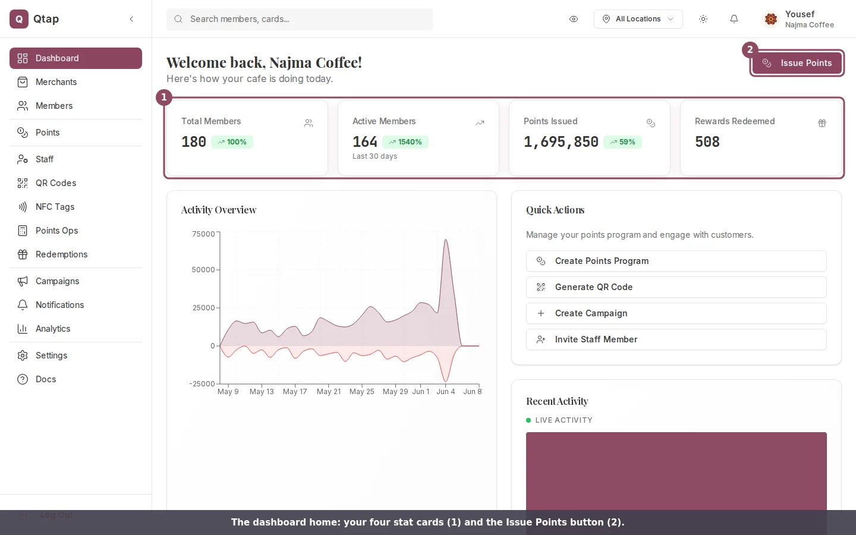The height and width of the screenshot is (535, 856).
Task: Click the 100% growth badge
Action: pyautogui.click(x=232, y=142)
